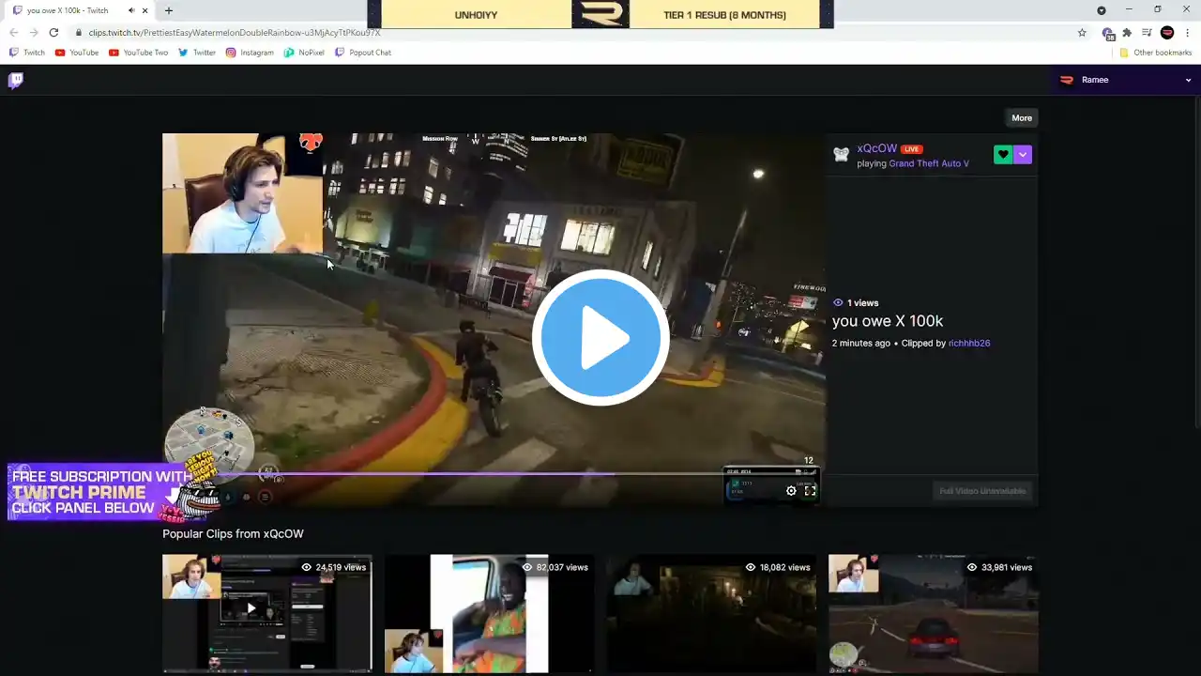Open clipper richhhb26's profile

tap(969, 344)
